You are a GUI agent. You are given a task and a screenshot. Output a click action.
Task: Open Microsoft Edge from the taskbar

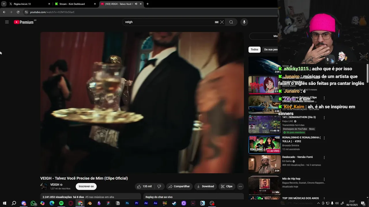tap(52, 203)
